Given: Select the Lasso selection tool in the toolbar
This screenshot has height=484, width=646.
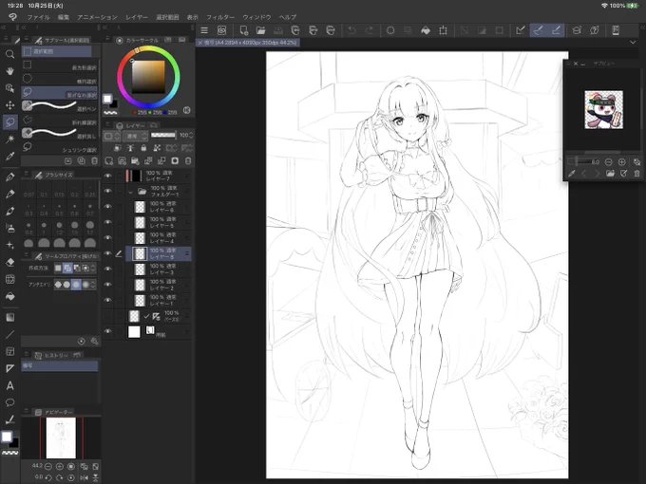Looking at the screenshot, I should coord(9,121).
